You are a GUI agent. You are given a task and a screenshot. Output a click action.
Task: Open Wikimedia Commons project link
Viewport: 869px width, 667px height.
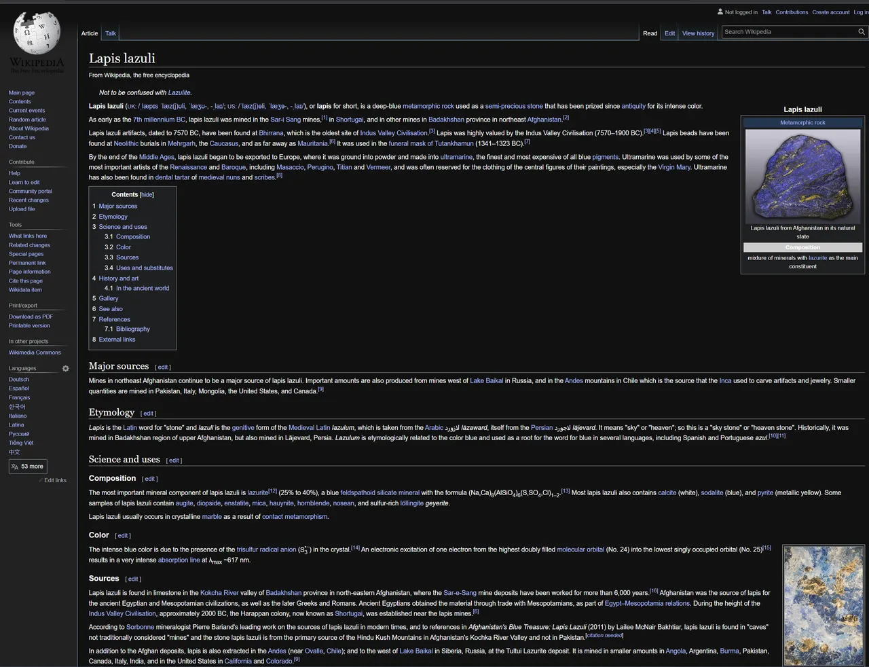[x=35, y=353]
